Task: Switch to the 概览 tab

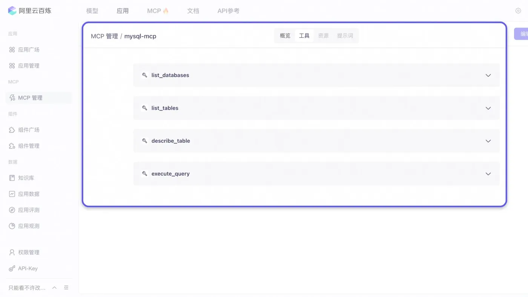Action: coord(285,36)
